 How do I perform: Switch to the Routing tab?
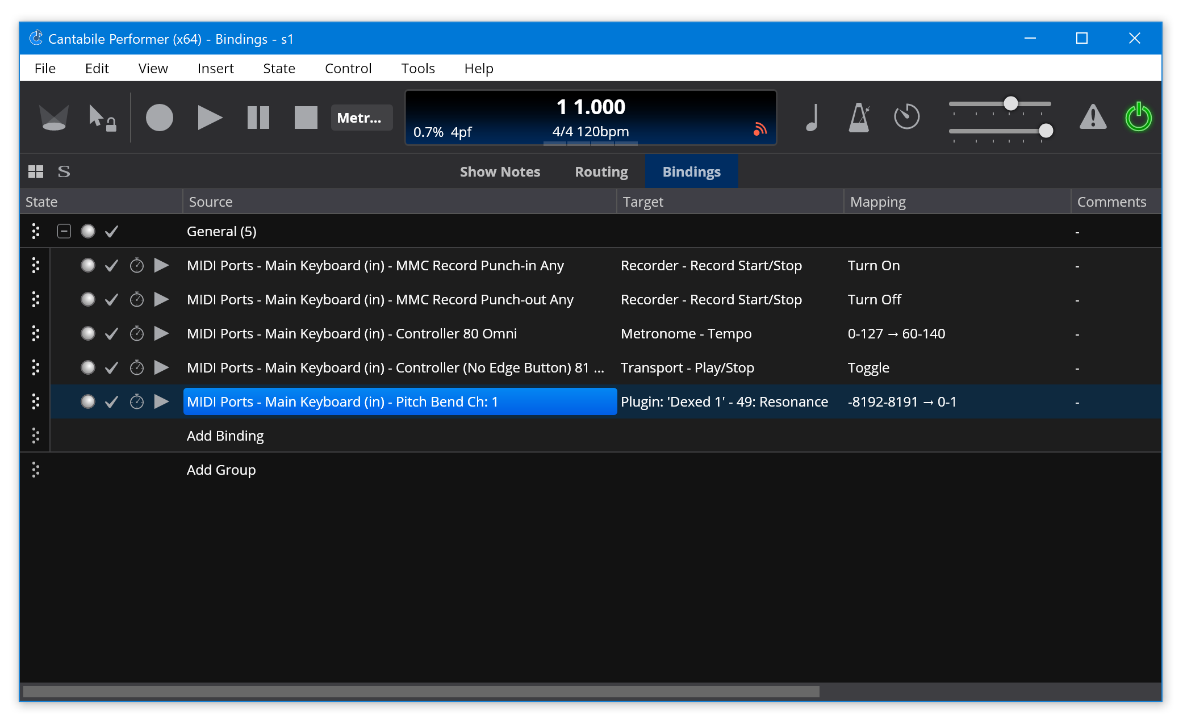click(x=601, y=171)
